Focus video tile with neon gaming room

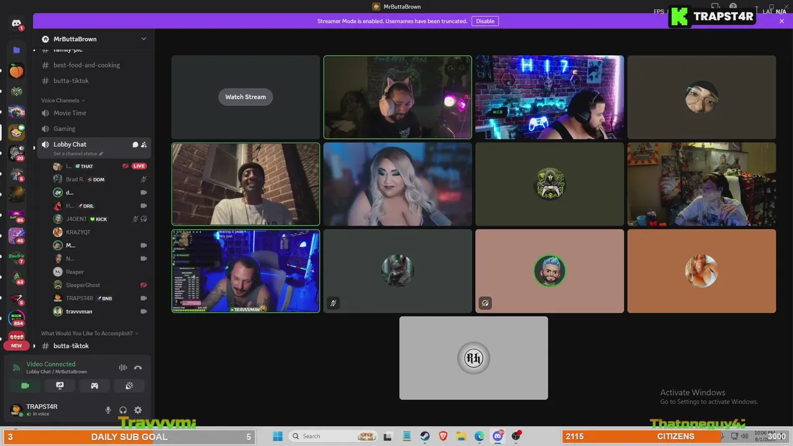pyautogui.click(x=550, y=97)
